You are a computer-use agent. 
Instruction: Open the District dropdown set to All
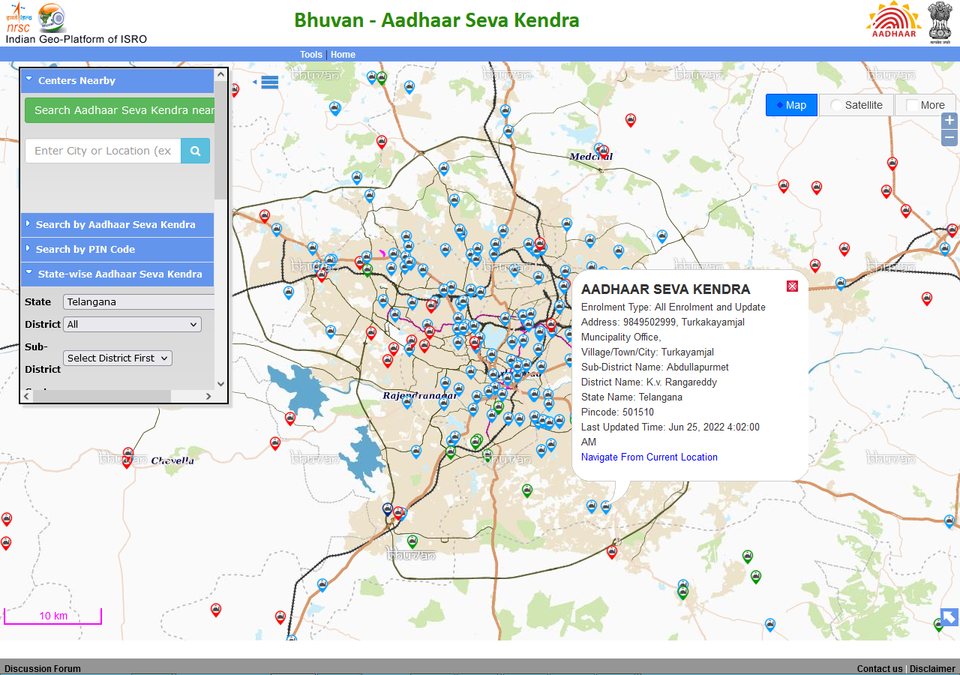pyautogui.click(x=133, y=324)
